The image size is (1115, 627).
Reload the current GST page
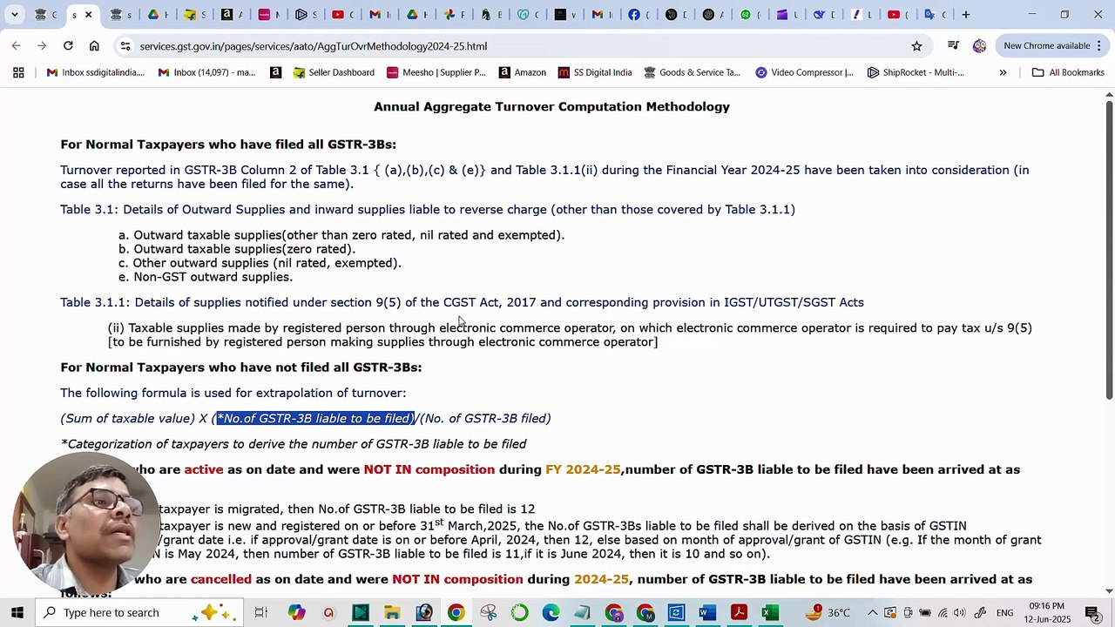point(68,45)
